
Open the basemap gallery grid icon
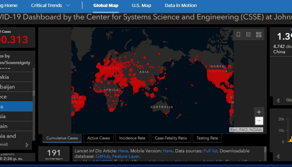(x=259, y=34)
